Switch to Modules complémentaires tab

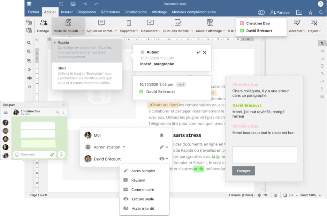[x=194, y=12]
